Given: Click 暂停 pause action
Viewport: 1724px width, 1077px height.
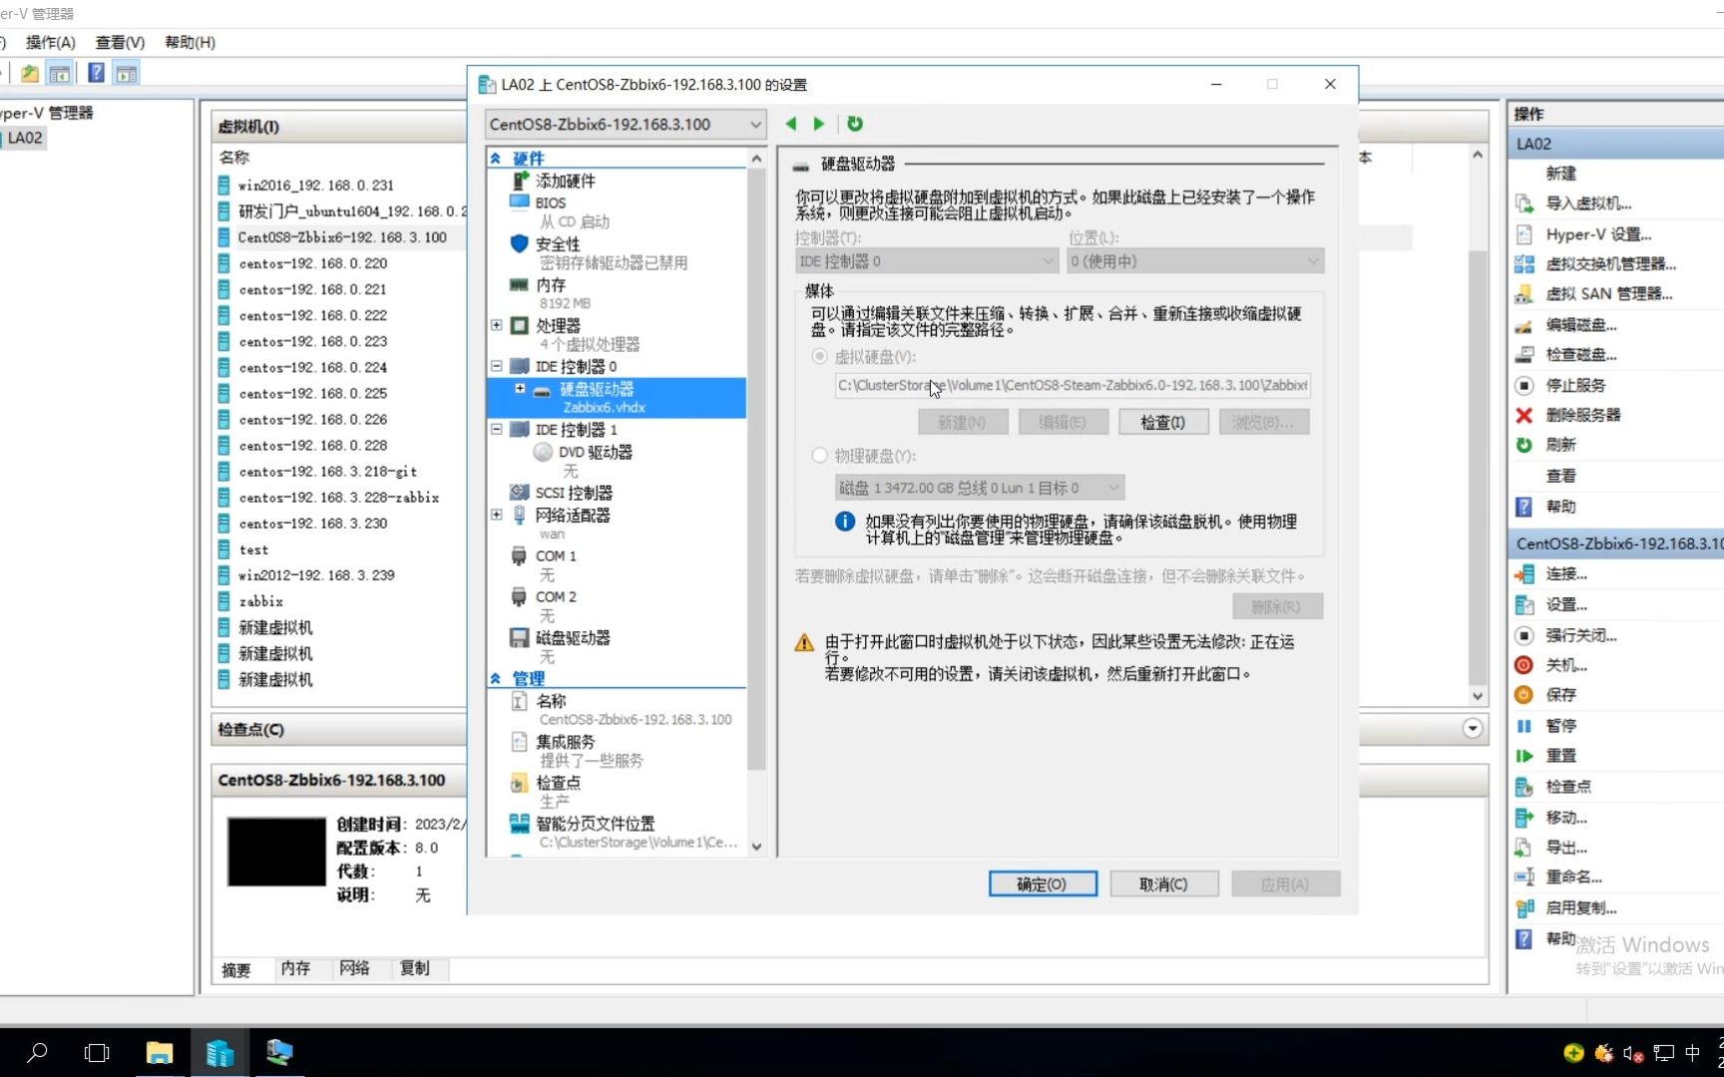Looking at the screenshot, I should tap(1560, 726).
